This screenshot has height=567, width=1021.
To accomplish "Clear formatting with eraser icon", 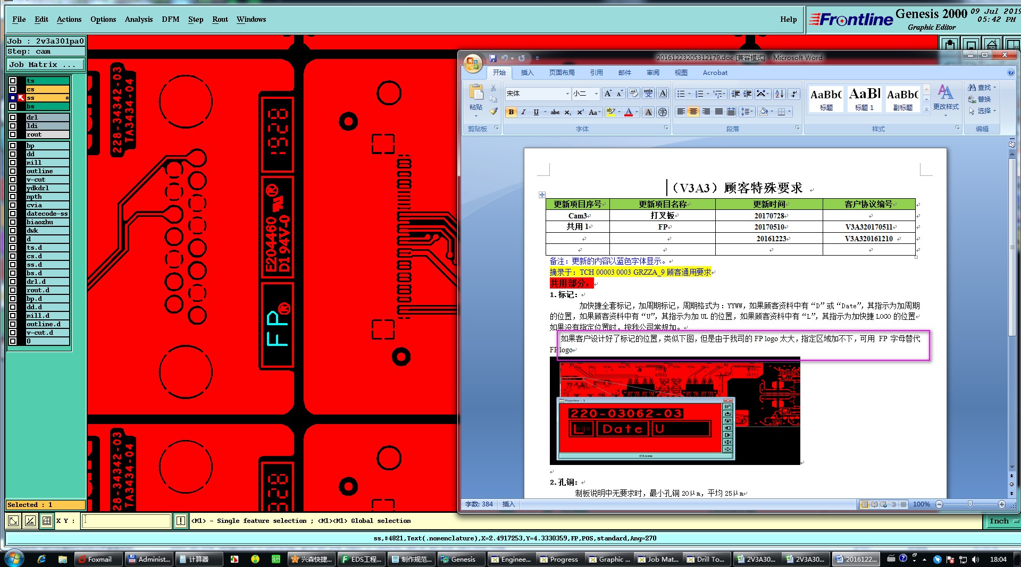I will tap(634, 94).
